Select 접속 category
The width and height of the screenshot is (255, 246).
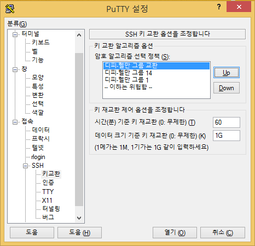pyautogui.click(x=27, y=121)
